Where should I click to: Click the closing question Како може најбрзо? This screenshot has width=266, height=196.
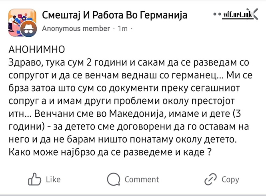pyautogui.click(x=110, y=152)
